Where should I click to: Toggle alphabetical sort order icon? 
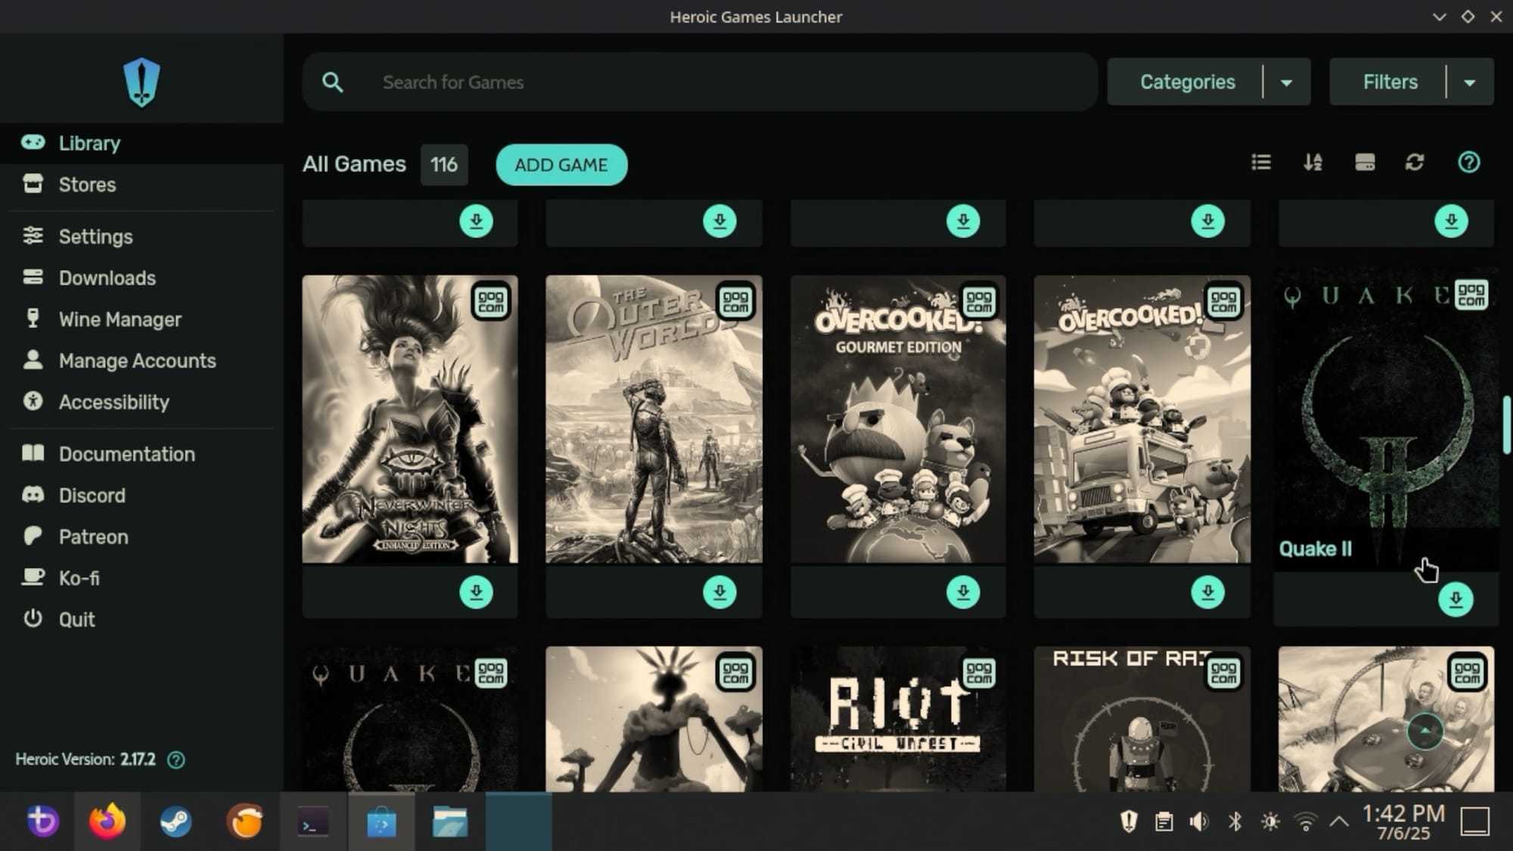point(1313,162)
